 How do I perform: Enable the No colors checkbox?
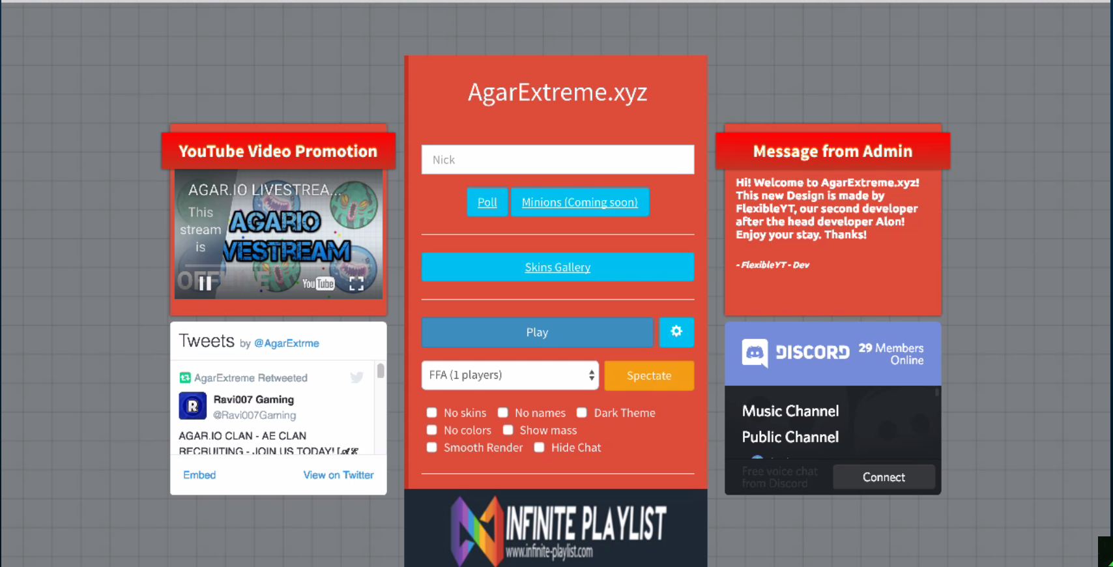pos(431,430)
